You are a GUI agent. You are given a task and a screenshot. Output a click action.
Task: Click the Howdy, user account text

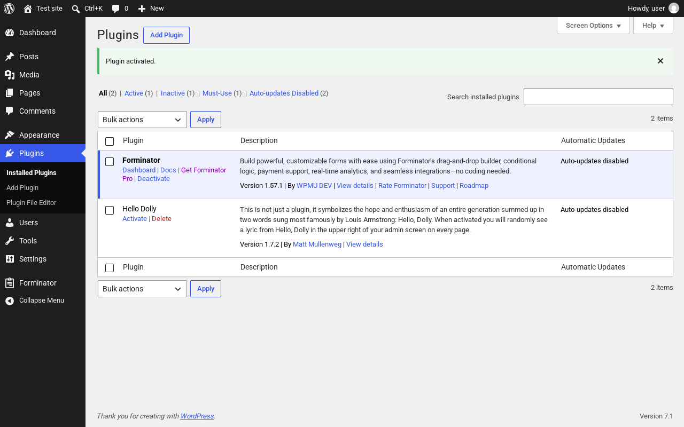coord(646,9)
